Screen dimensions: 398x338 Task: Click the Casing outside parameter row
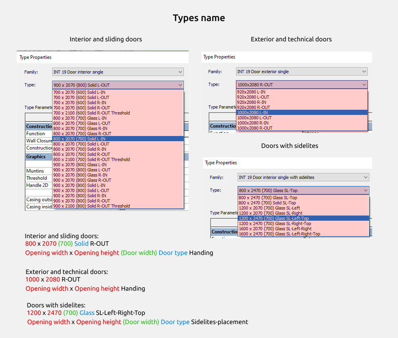(x=39, y=200)
